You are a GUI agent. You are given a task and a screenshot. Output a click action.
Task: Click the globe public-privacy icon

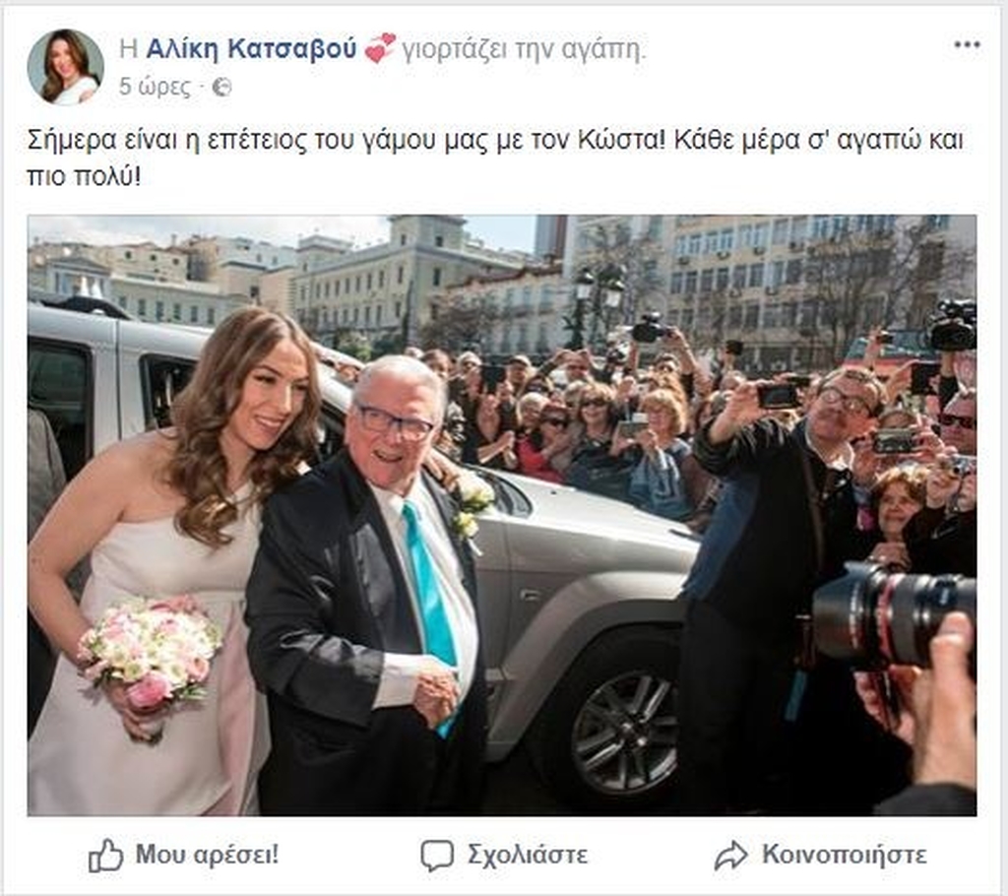click(221, 87)
